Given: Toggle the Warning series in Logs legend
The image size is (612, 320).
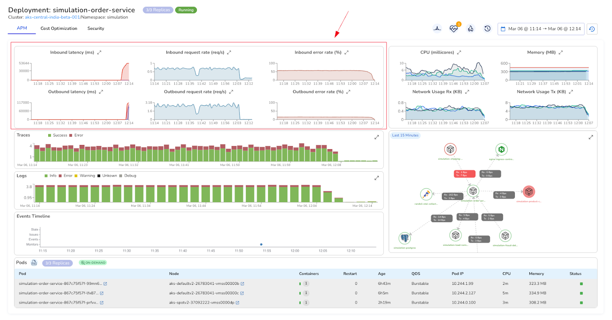Looking at the screenshot, I should (85, 176).
